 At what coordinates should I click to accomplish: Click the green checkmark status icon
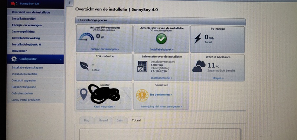coord(161,39)
